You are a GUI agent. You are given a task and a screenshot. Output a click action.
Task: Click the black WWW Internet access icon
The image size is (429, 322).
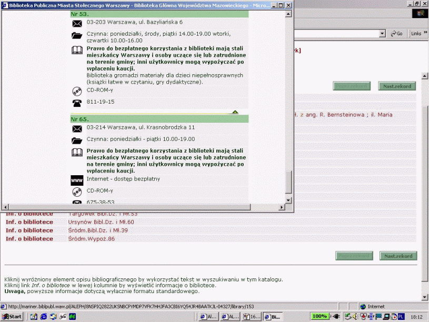(x=77, y=180)
